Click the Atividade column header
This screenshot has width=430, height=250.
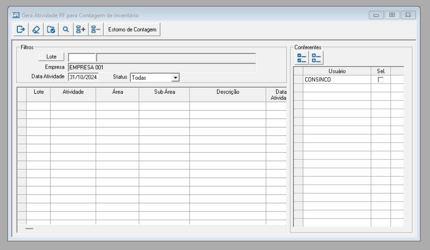[73, 95]
